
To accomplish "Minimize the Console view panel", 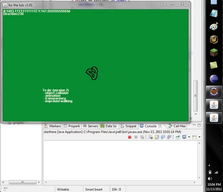I will [x=194, y=125].
